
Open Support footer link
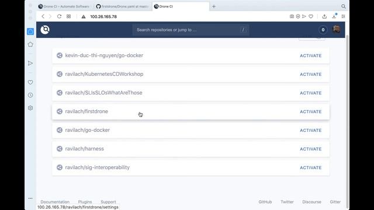click(x=108, y=202)
